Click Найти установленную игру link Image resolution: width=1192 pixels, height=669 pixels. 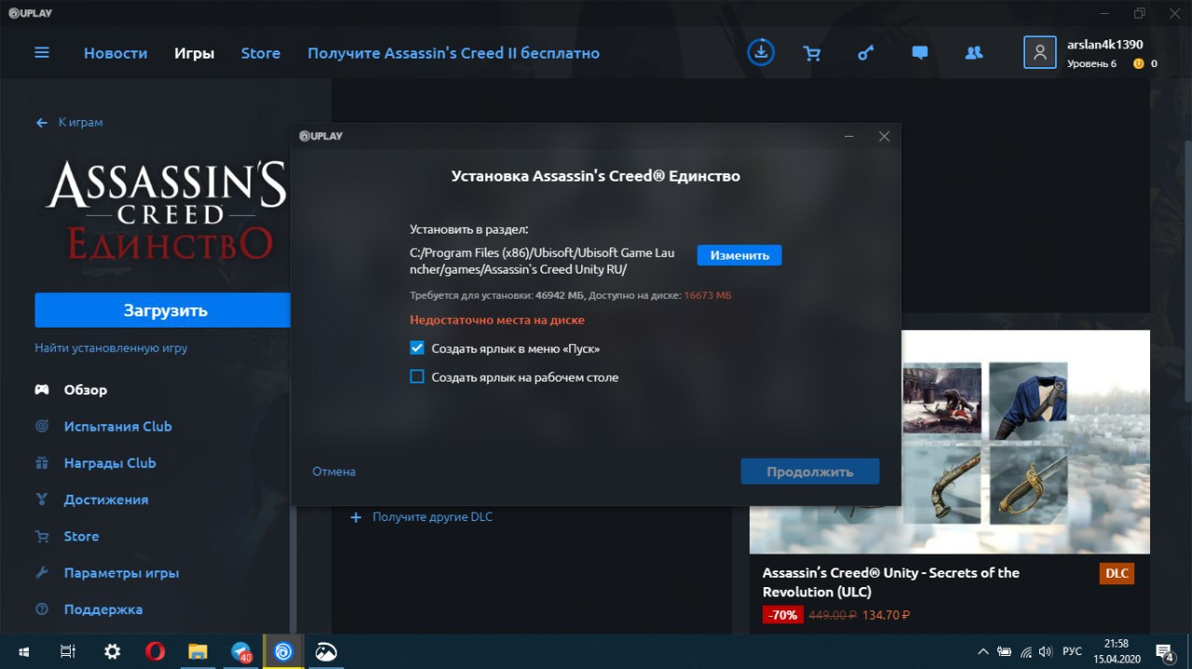(112, 348)
